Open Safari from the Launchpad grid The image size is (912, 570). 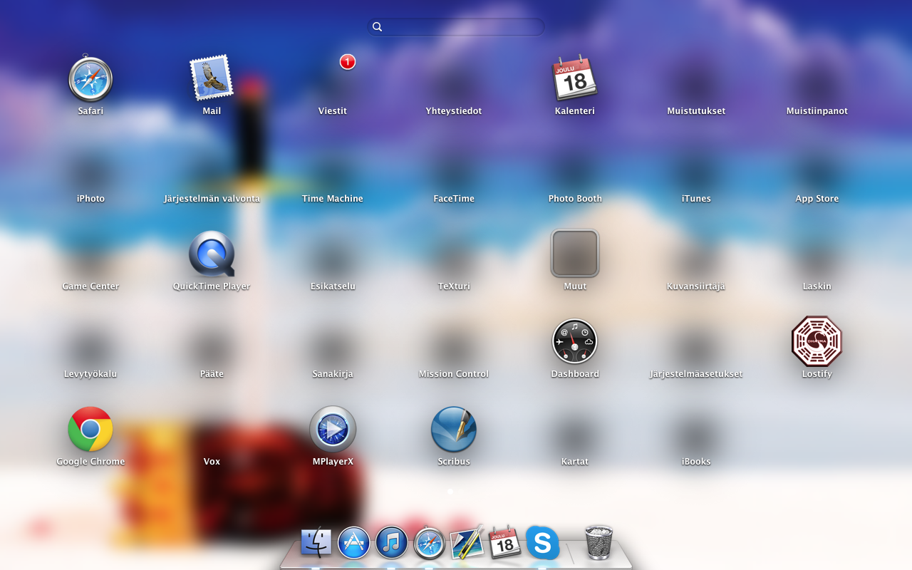point(90,78)
